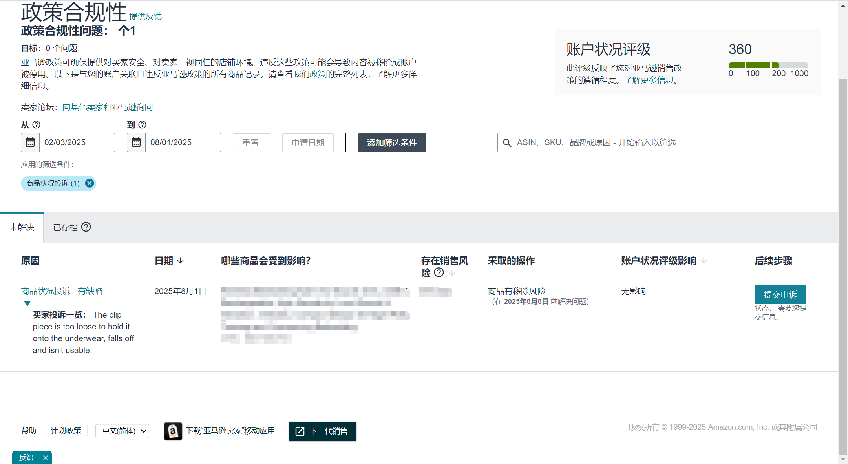Open the 提供反馈 link
Image resolution: width=848 pixels, height=464 pixels.
(x=145, y=16)
